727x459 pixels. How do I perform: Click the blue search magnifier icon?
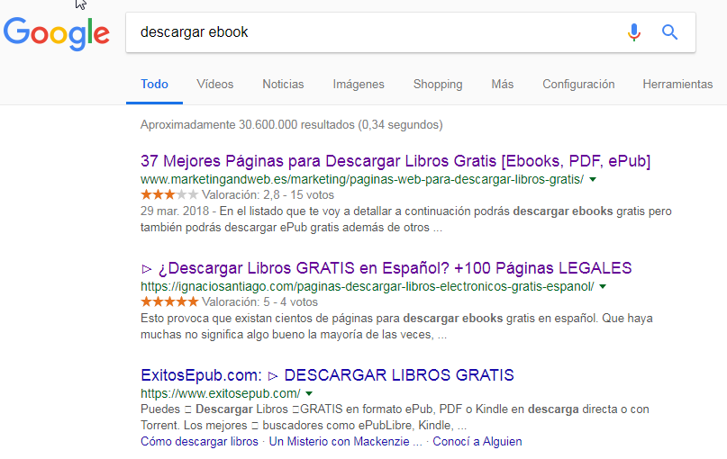(x=669, y=32)
